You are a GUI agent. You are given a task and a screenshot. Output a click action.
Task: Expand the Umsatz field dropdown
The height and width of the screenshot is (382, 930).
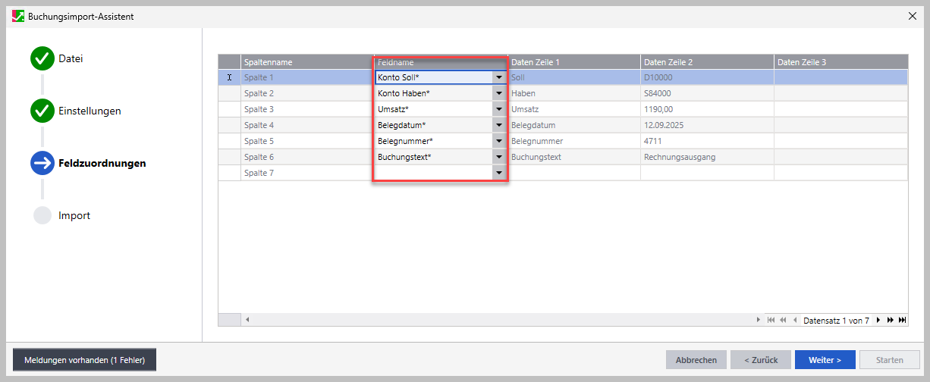click(498, 110)
